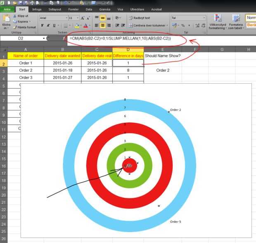The width and height of the screenshot is (256, 243).
Task: Toggle center text alignment
Action: pos(103,25)
